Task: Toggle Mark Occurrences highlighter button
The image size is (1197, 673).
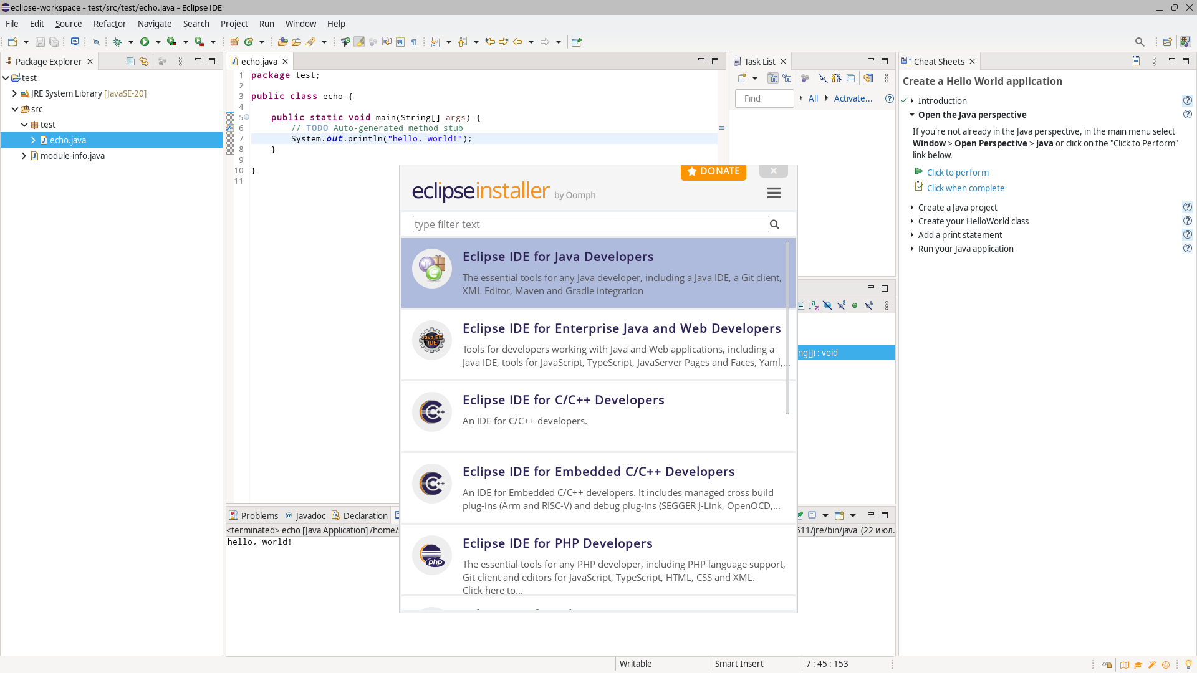Action: (x=359, y=42)
